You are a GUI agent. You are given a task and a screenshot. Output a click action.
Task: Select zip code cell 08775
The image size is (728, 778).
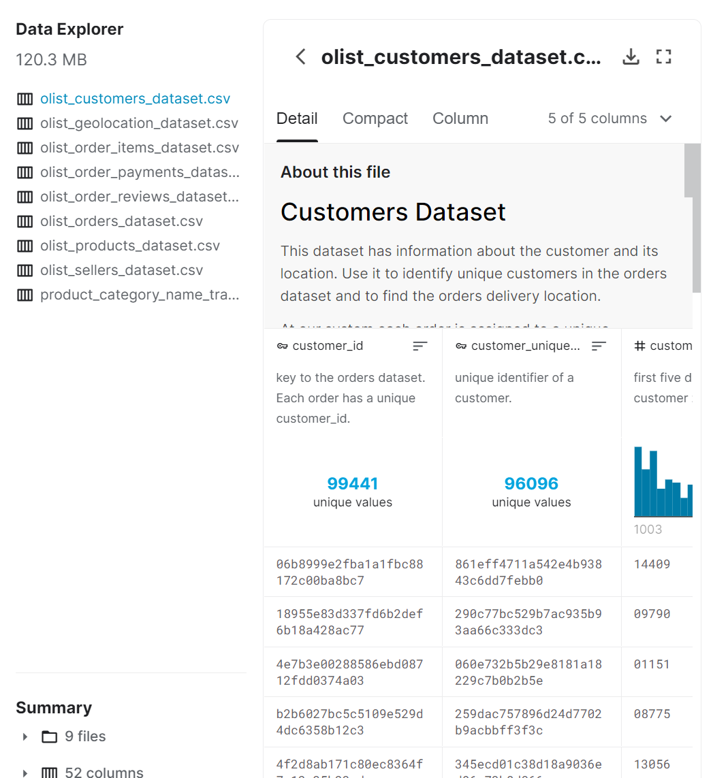coord(652,714)
